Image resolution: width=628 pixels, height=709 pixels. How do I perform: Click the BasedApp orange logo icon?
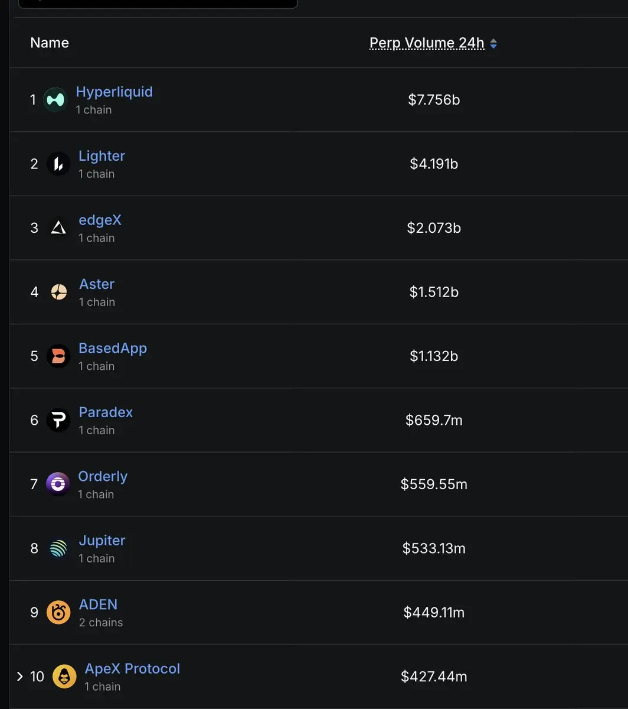coord(58,356)
